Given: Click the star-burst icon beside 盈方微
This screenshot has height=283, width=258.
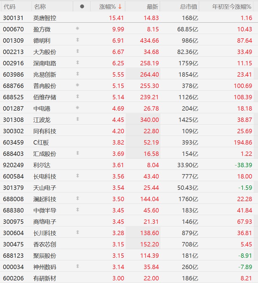Looking at the screenshot, I should tap(77, 29).
